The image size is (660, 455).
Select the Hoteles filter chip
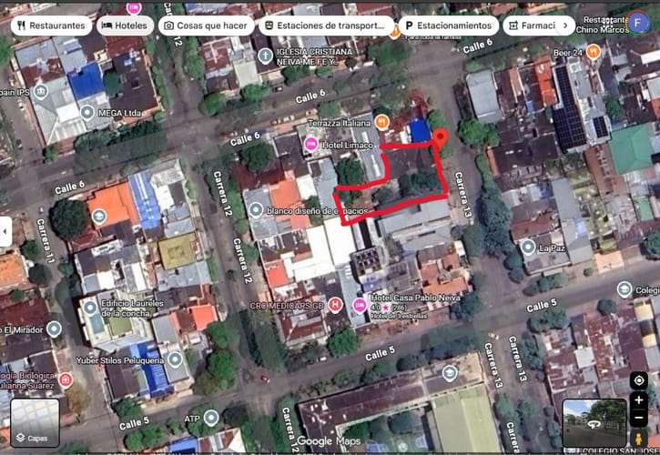point(125,25)
